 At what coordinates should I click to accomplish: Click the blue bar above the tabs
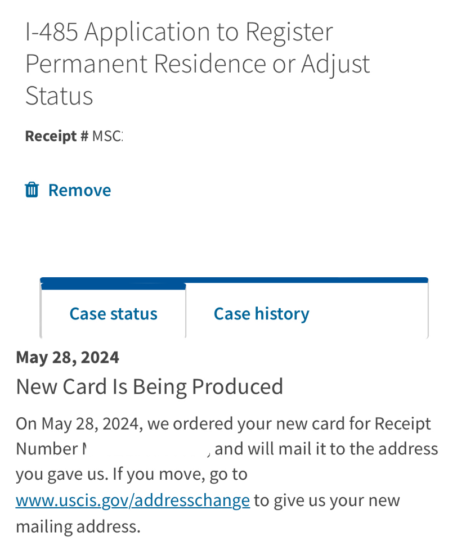click(x=234, y=279)
